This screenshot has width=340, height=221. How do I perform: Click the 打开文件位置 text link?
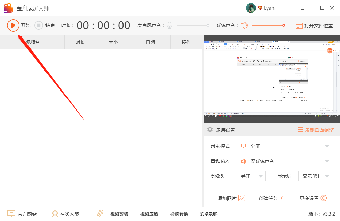click(319, 25)
